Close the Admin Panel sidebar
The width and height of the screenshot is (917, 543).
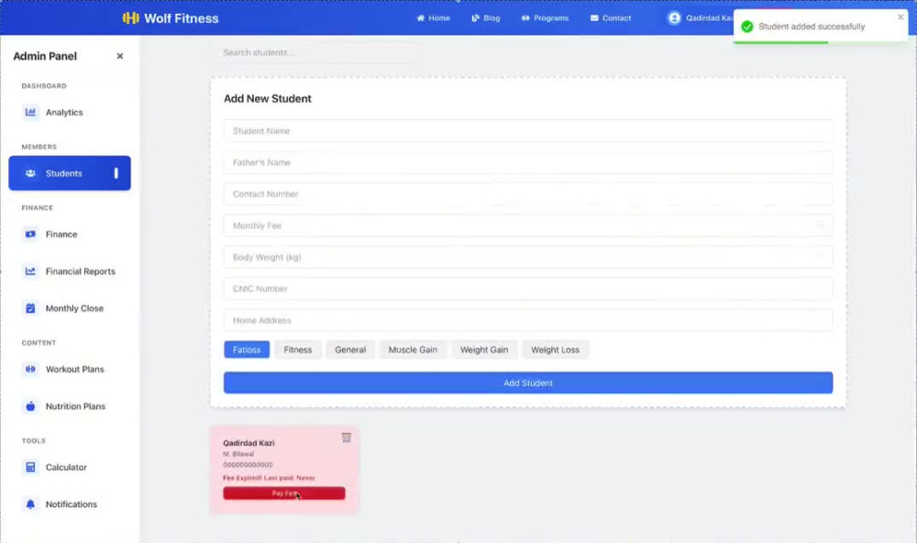[120, 56]
